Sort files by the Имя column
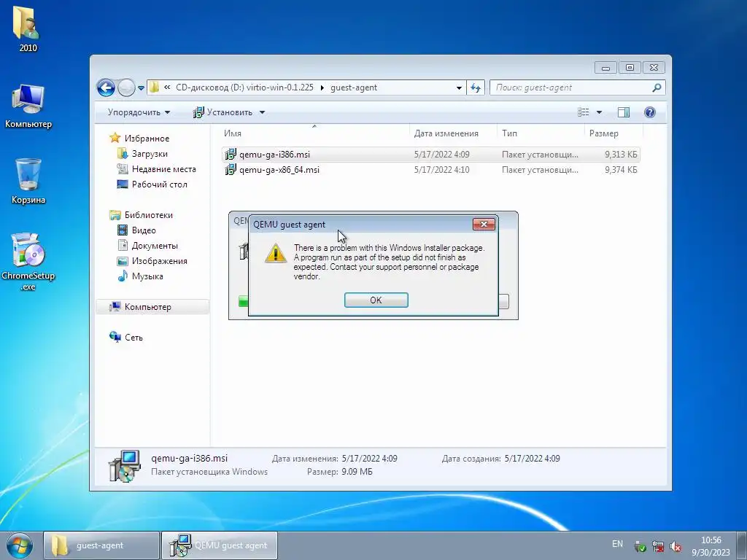This screenshot has width=747, height=560. [x=314, y=133]
